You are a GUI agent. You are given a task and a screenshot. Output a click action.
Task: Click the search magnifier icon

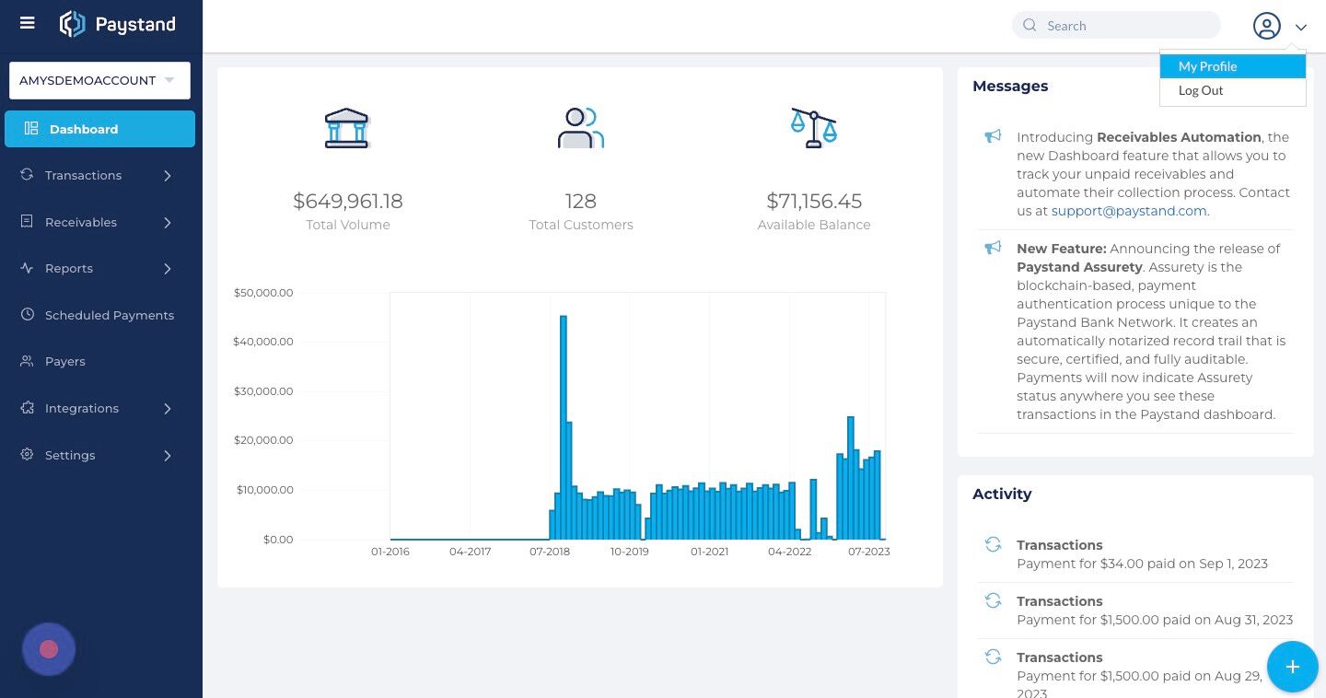[x=1030, y=26]
